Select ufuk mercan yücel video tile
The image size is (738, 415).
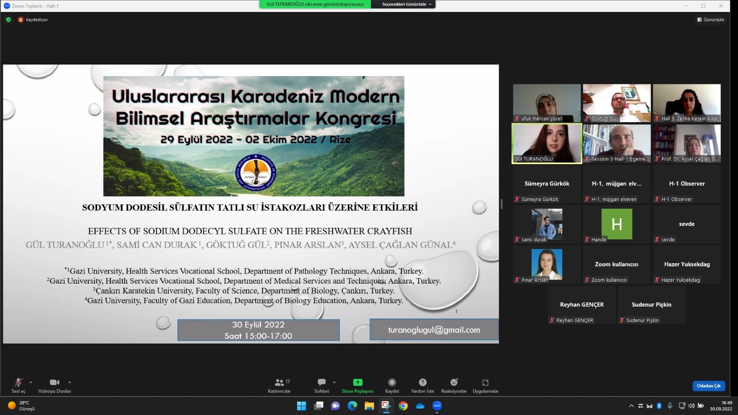coord(547,103)
